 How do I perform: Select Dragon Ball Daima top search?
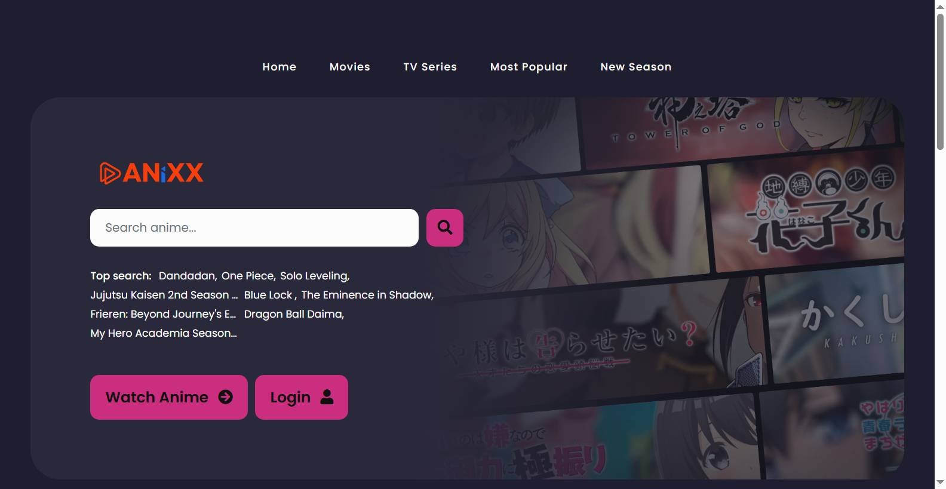(293, 314)
